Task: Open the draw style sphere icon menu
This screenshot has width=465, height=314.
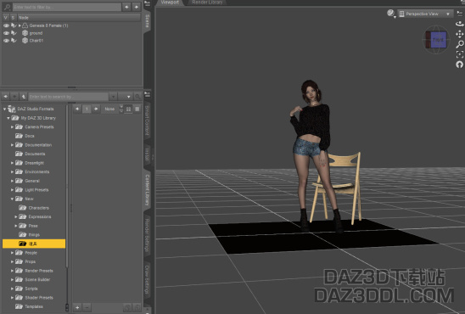Action: pyautogui.click(x=391, y=14)
